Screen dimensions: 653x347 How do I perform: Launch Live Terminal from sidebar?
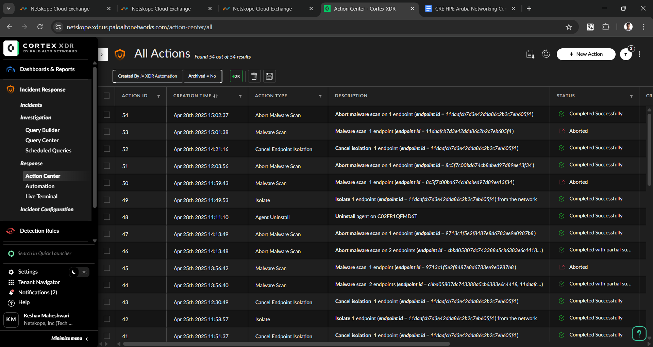click(x=41, y=197)
